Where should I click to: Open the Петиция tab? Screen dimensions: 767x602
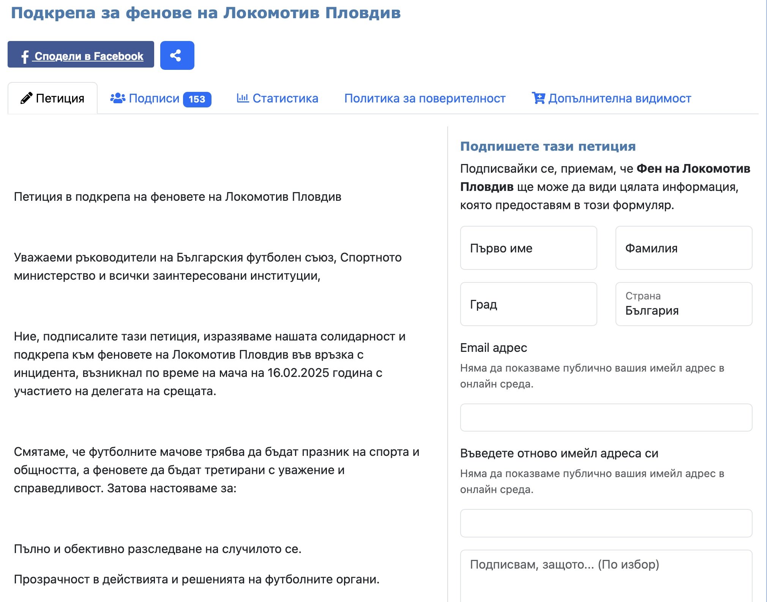(x=52, y=98)
